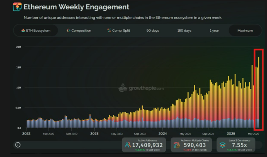Click the 20M y-axis label
This screenshot has height=157, width=267.
[x=18, y=47]
